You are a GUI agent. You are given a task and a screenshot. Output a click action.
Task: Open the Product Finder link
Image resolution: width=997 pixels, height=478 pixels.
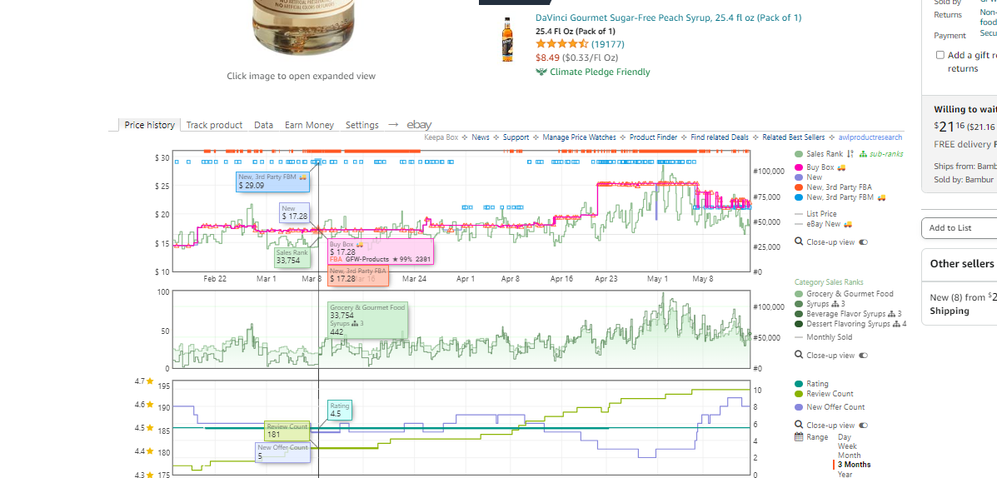653,137
